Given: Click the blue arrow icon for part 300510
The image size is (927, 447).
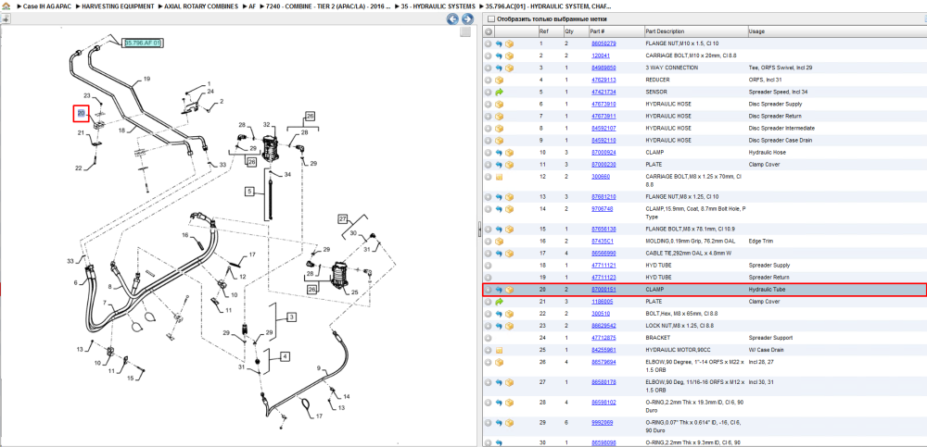Looking at the screenshot, I should click(499, 314).
